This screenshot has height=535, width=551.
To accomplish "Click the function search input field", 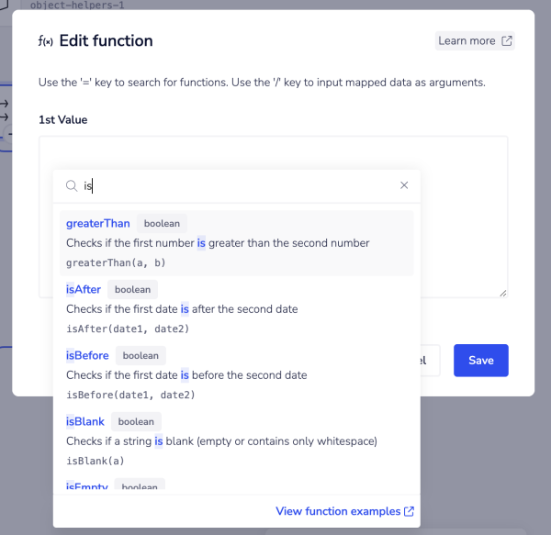I will point(239,185).
